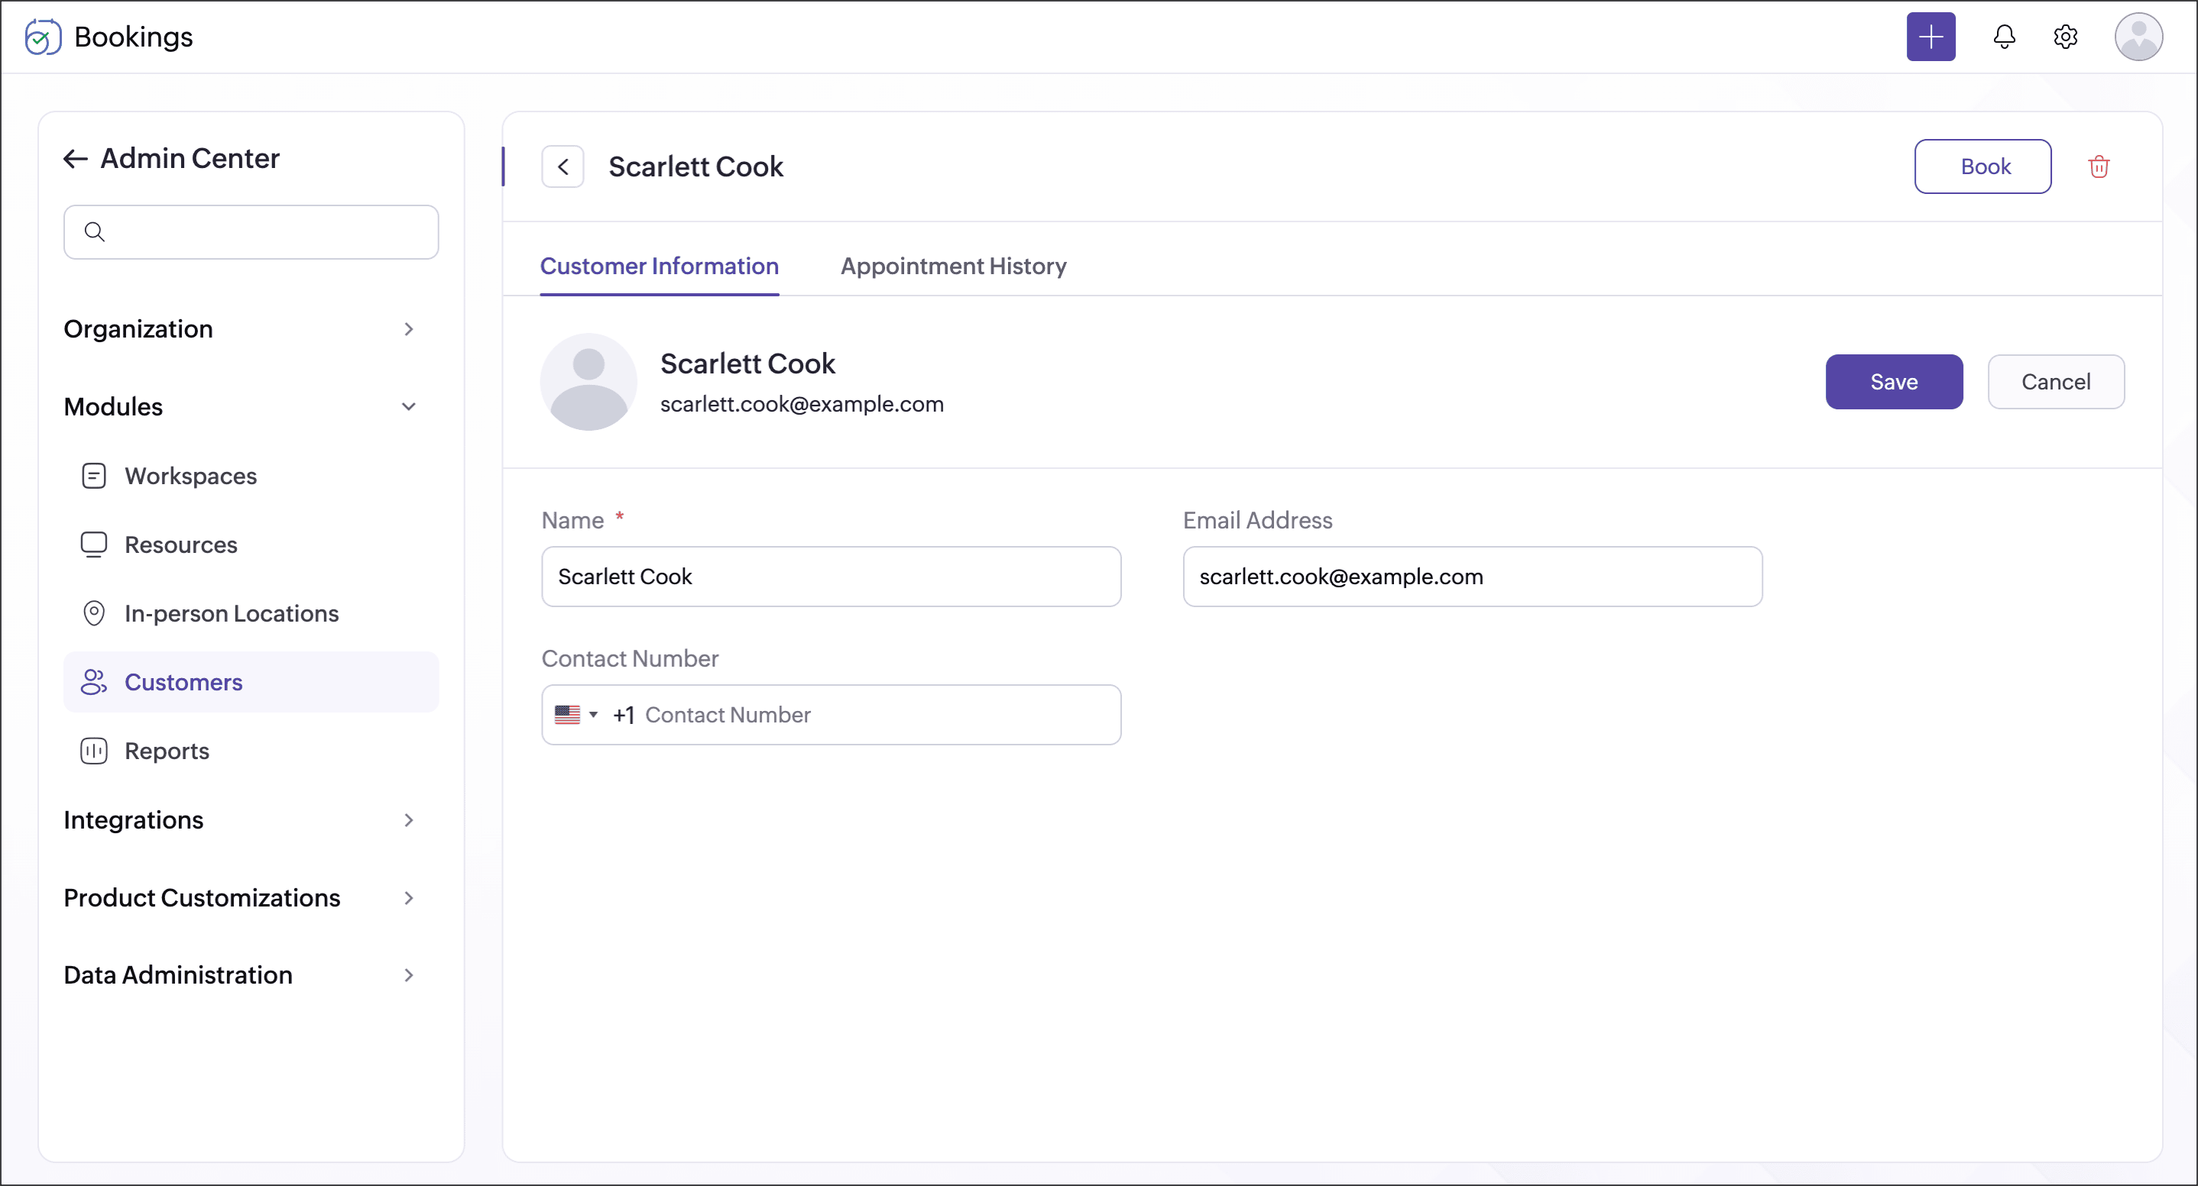Expand the Product Customizations section

pos(240,898)
